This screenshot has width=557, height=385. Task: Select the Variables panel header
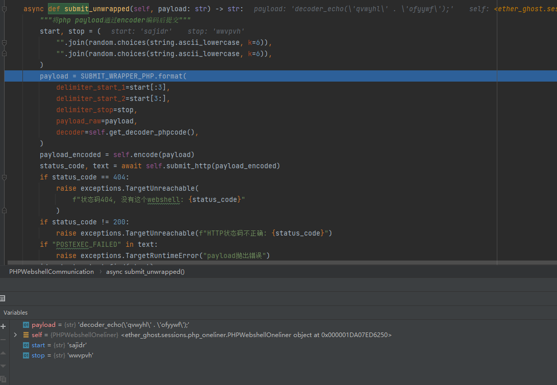pyautogui.click(x=16, y=313)
